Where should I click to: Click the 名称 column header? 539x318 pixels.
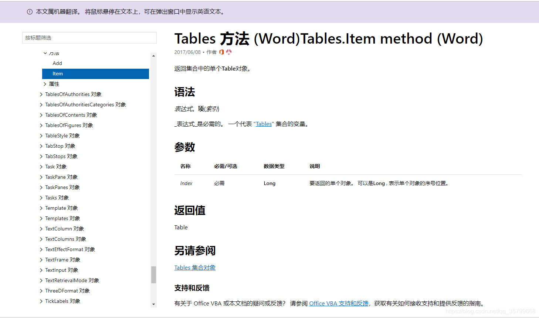pyautogui.click(x=186, y=166)
